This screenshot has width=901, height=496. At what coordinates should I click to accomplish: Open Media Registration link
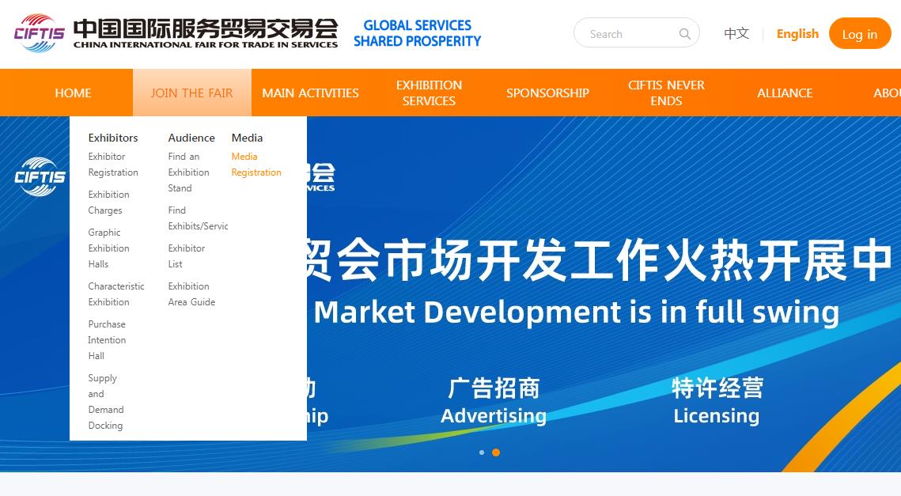(x=256, y=165)
